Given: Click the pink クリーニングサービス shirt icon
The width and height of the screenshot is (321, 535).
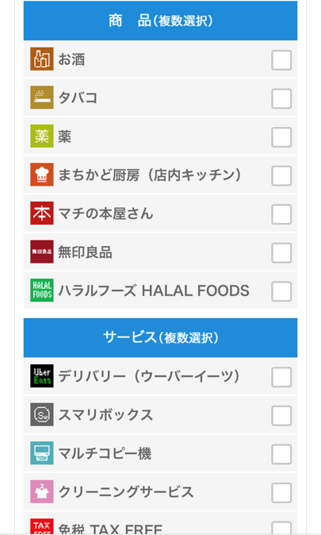Looking at the screenshot, I should [x=42, y=491].
